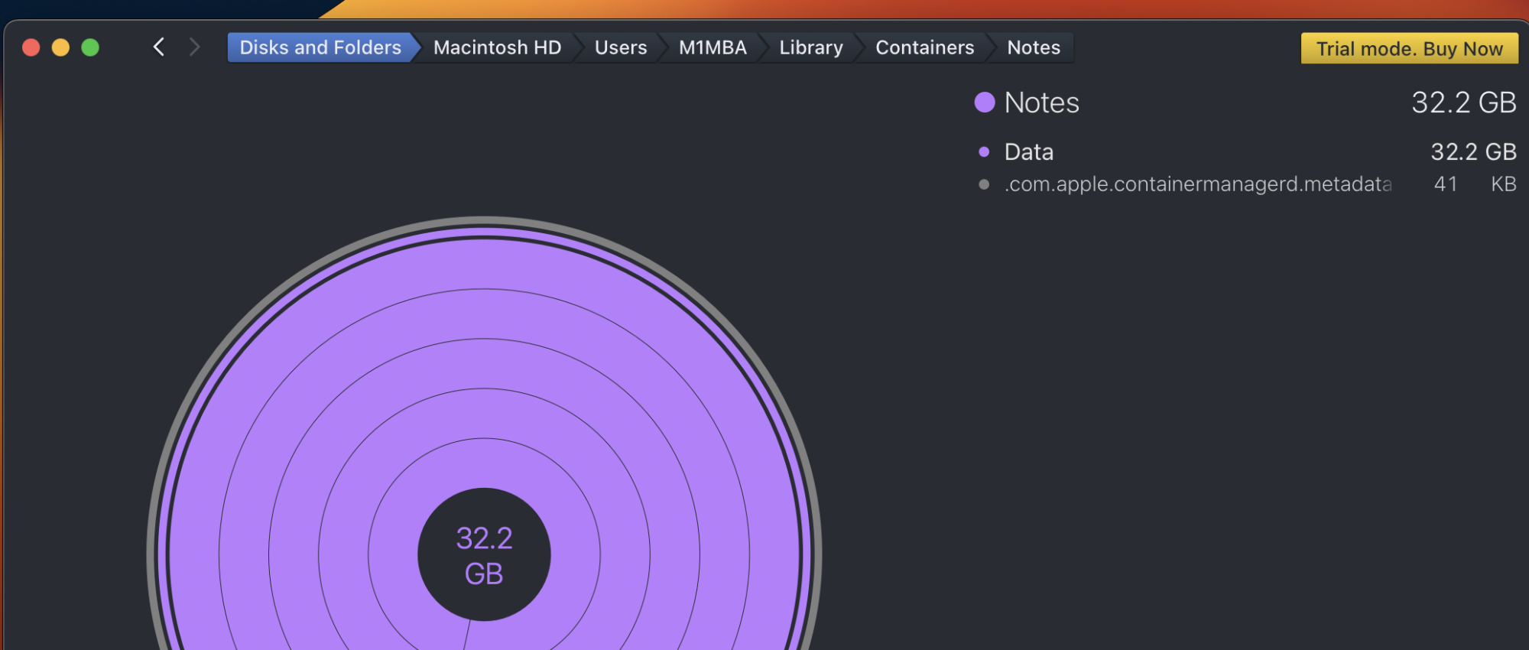Maximize window with green button
Image resolution: width=1529 pixels, height=650 pixels.
[x=90, y=47]
